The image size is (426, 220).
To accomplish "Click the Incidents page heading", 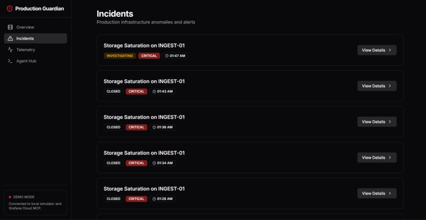I will (115, 14).
